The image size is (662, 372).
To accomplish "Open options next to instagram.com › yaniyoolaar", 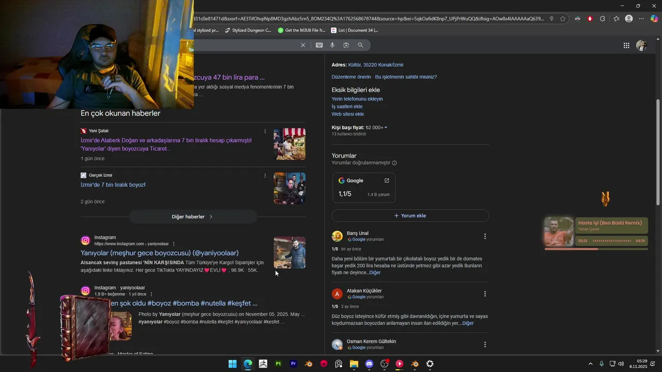I will tap(174, 244).
